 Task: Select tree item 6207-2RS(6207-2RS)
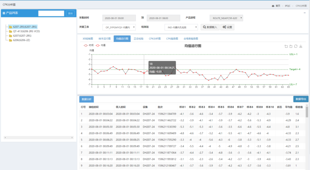25,27
